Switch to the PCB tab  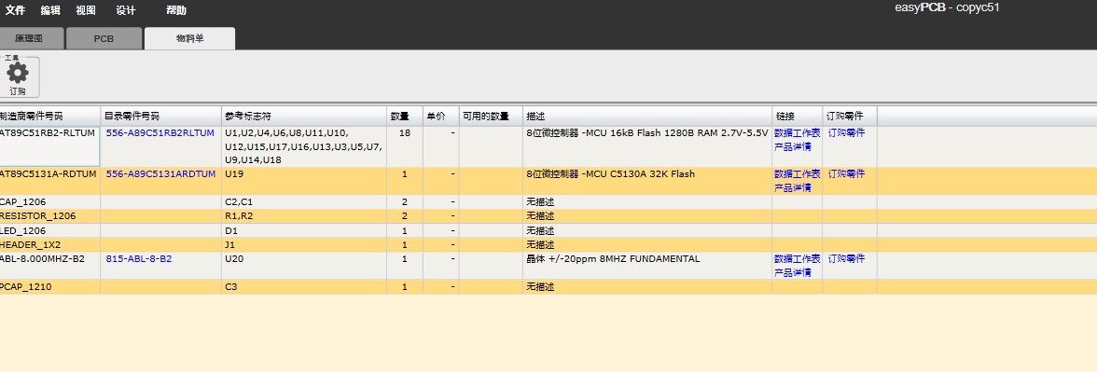104,38
